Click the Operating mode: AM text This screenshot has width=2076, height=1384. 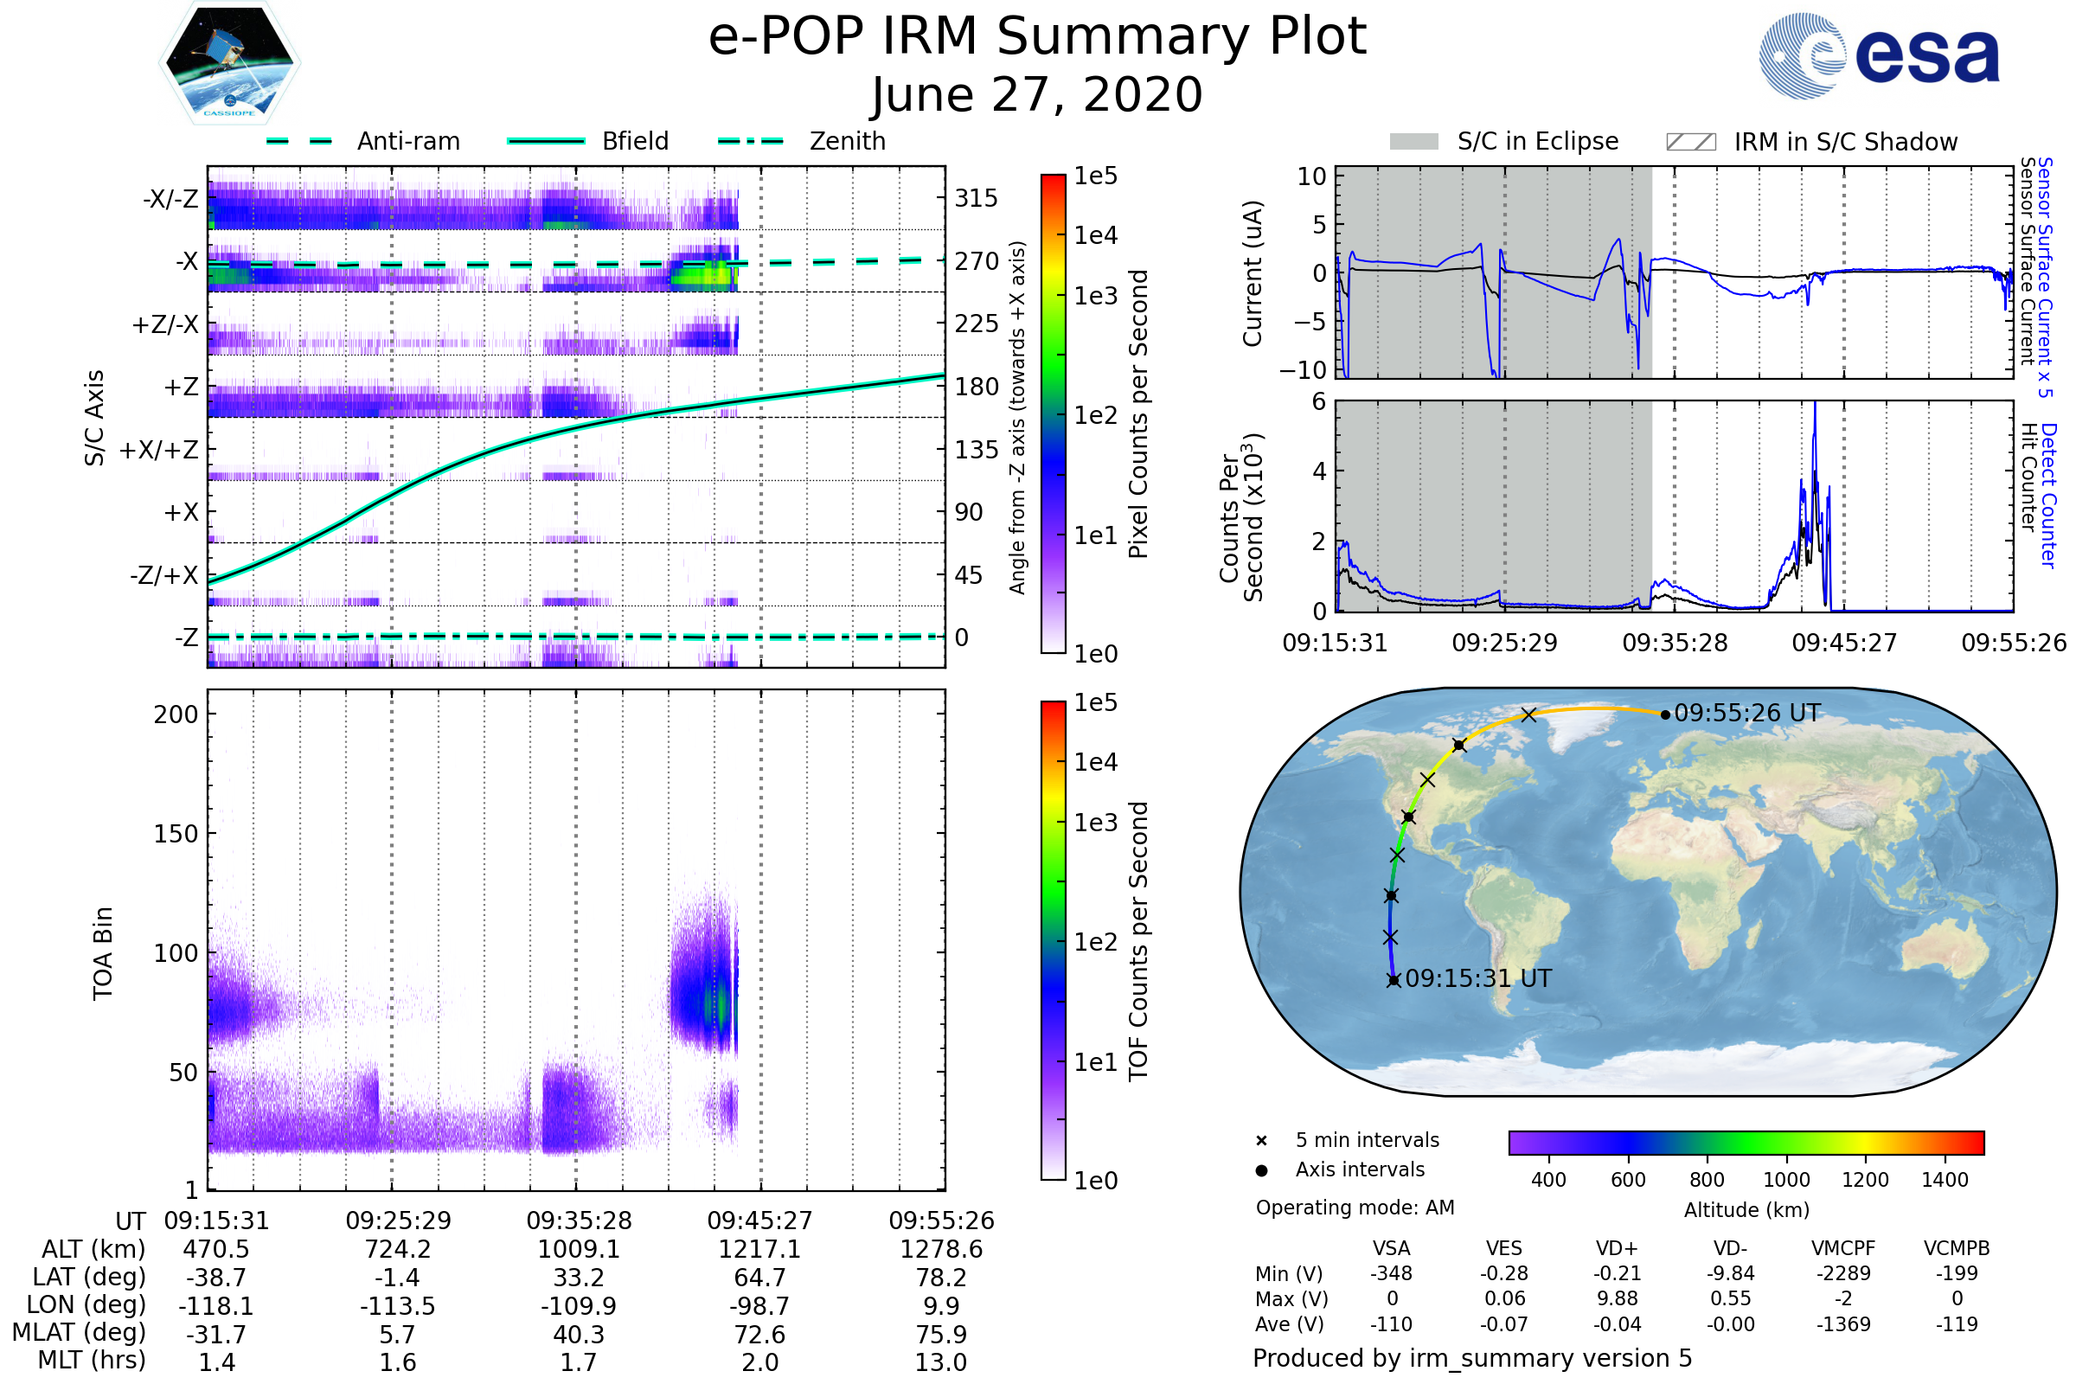1355,1208
